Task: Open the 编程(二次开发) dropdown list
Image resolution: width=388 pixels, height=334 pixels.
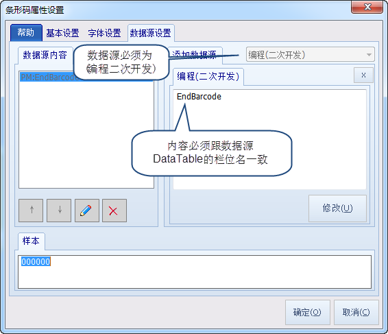Action: (311, 54)
